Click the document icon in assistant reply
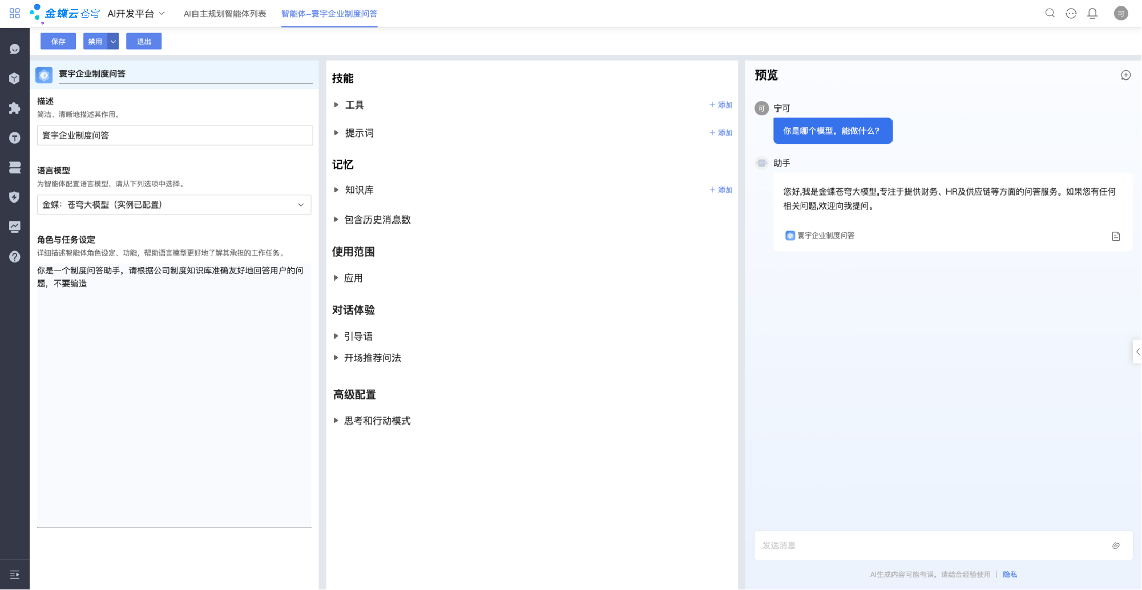This screenshot has width=1142, height=590. [x=1116, y=236]
